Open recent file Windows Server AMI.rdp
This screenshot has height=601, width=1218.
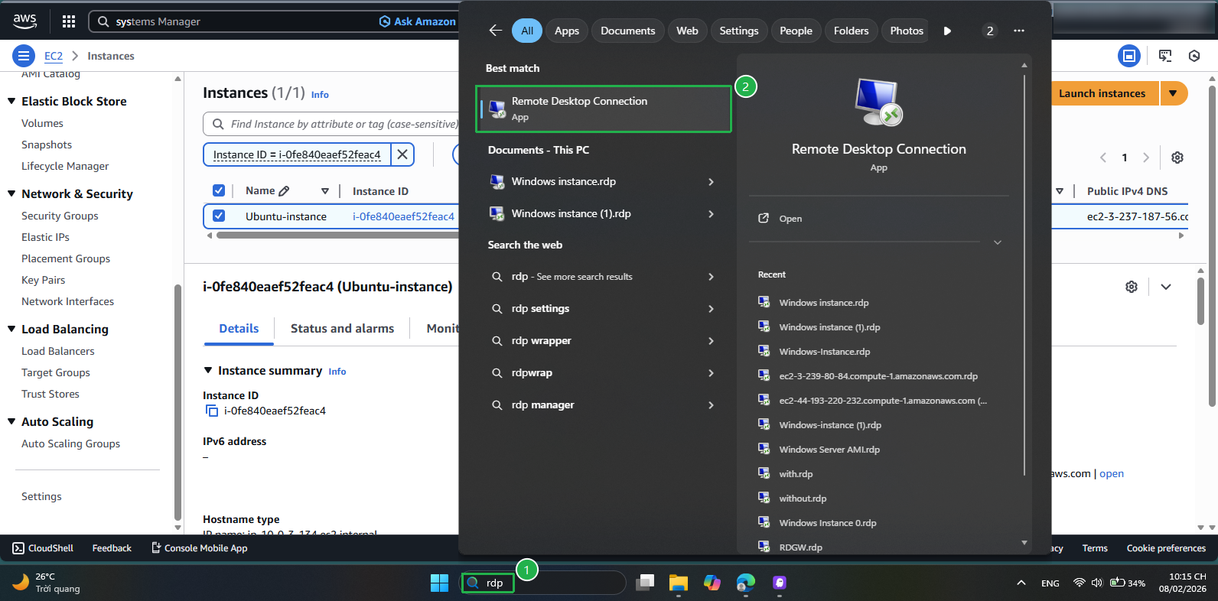pyautogui.click(x=829, y=450)
